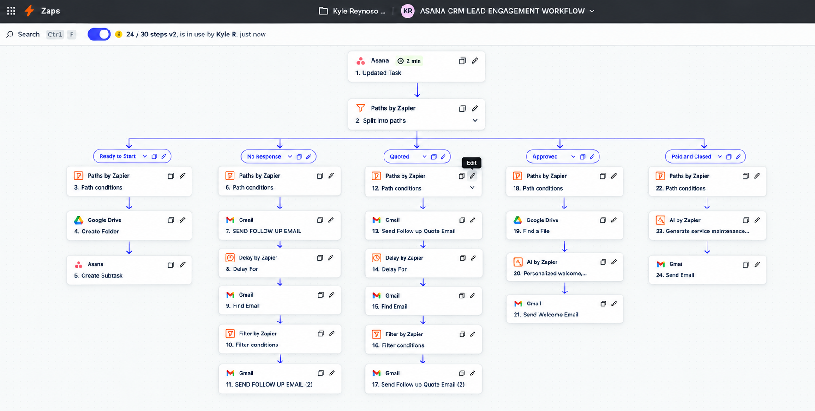This screenshot has width=815, height=411.
Task: Edit step 10 Filter conditions
Action: (332, 334)
